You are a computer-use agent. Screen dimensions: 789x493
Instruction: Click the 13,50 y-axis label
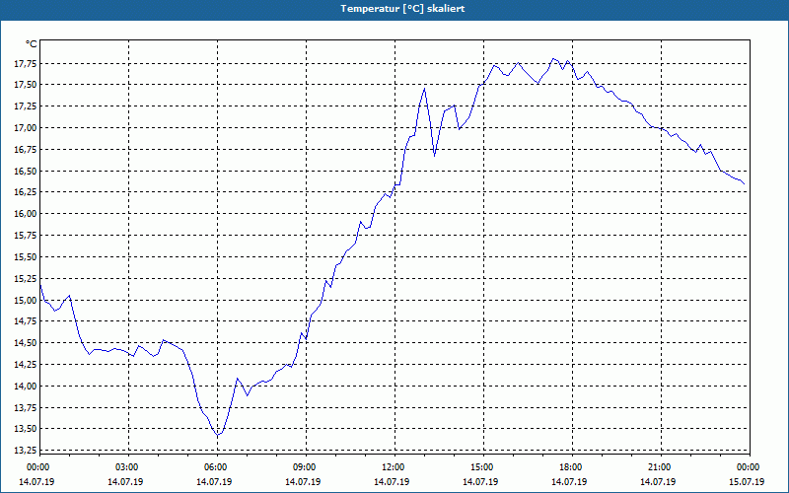click(25, 429)
